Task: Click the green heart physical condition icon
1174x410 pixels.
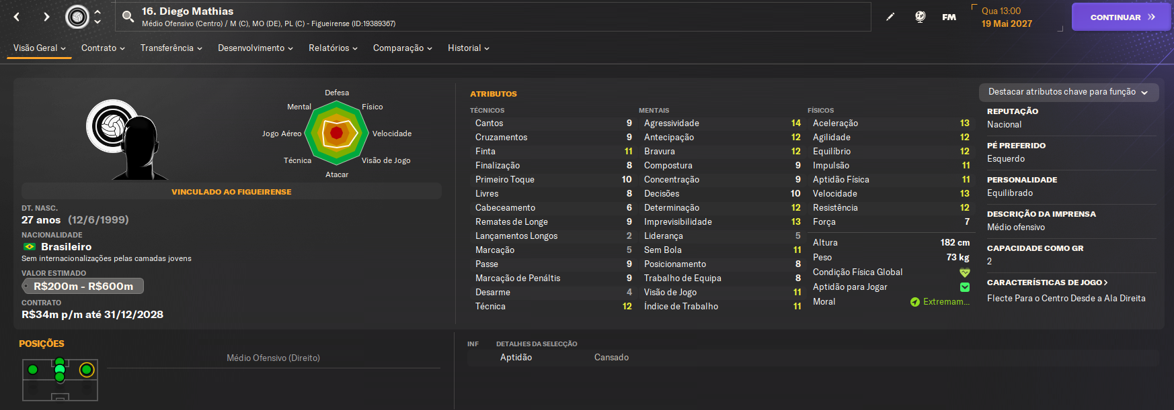Action: 964,272
